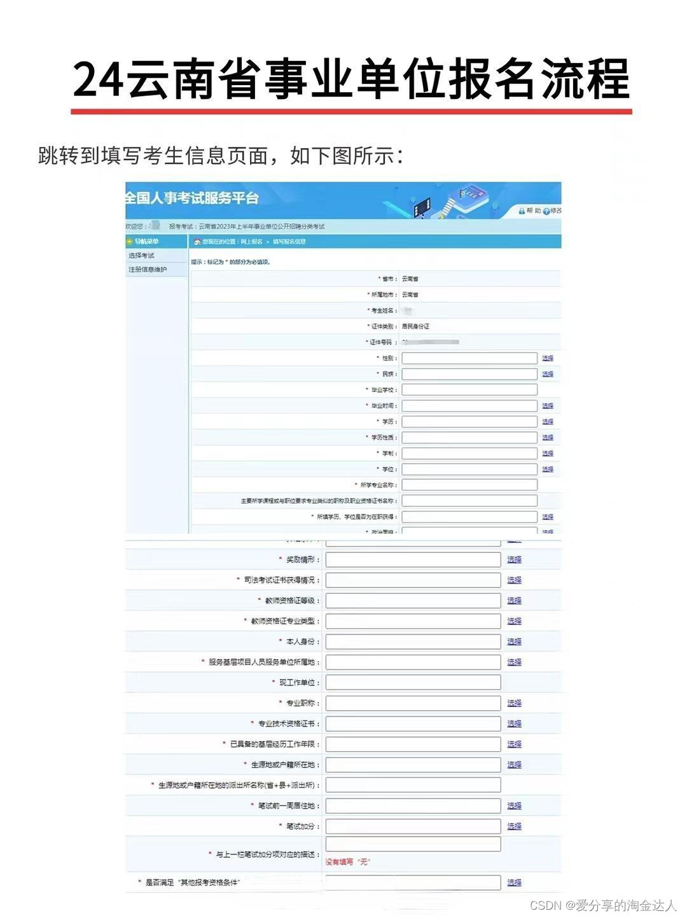Click 选择 link for 是否为在职获得
Viewport: 687px width, 918px height.
click(548, 517)
